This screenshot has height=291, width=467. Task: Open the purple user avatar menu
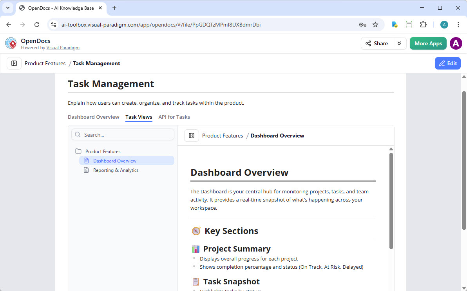(x=456, y=43)
